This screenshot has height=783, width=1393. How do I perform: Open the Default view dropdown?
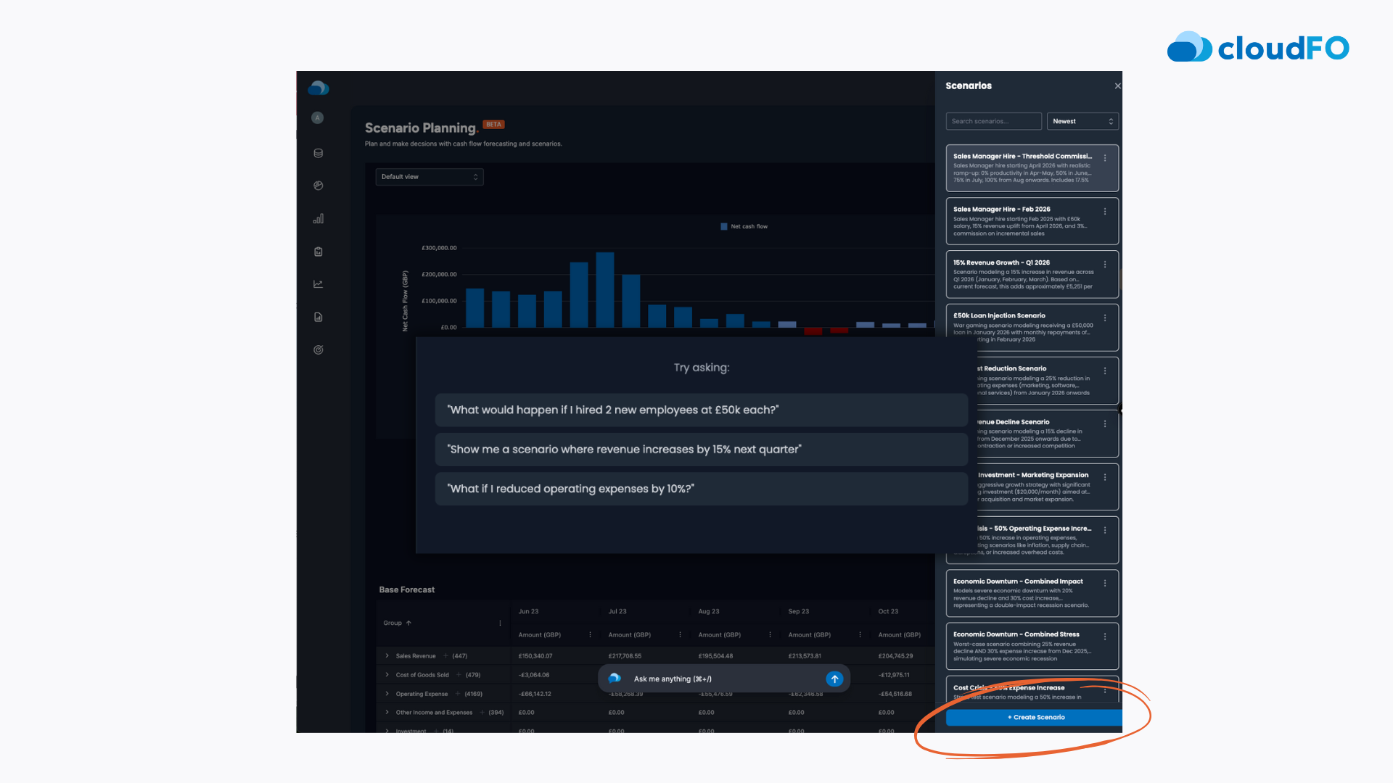429,177
